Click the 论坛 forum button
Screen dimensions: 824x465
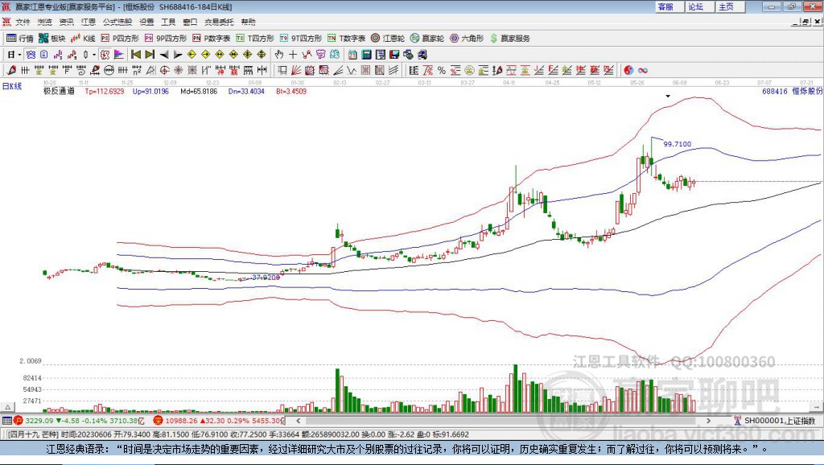700,6
